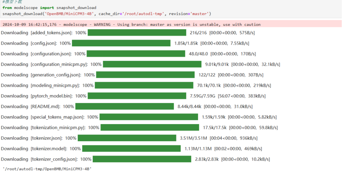Click the 122/122 generation_config stats text
This screenshot has height=171, width=342.
pos(231,75)
